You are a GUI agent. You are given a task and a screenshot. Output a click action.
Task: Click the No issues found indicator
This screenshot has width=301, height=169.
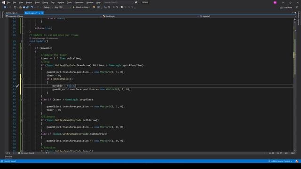[x=26, y=153]
